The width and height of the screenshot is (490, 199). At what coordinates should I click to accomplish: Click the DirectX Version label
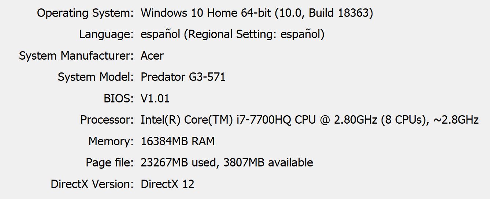pyautogui.click(x=92, y=184)
